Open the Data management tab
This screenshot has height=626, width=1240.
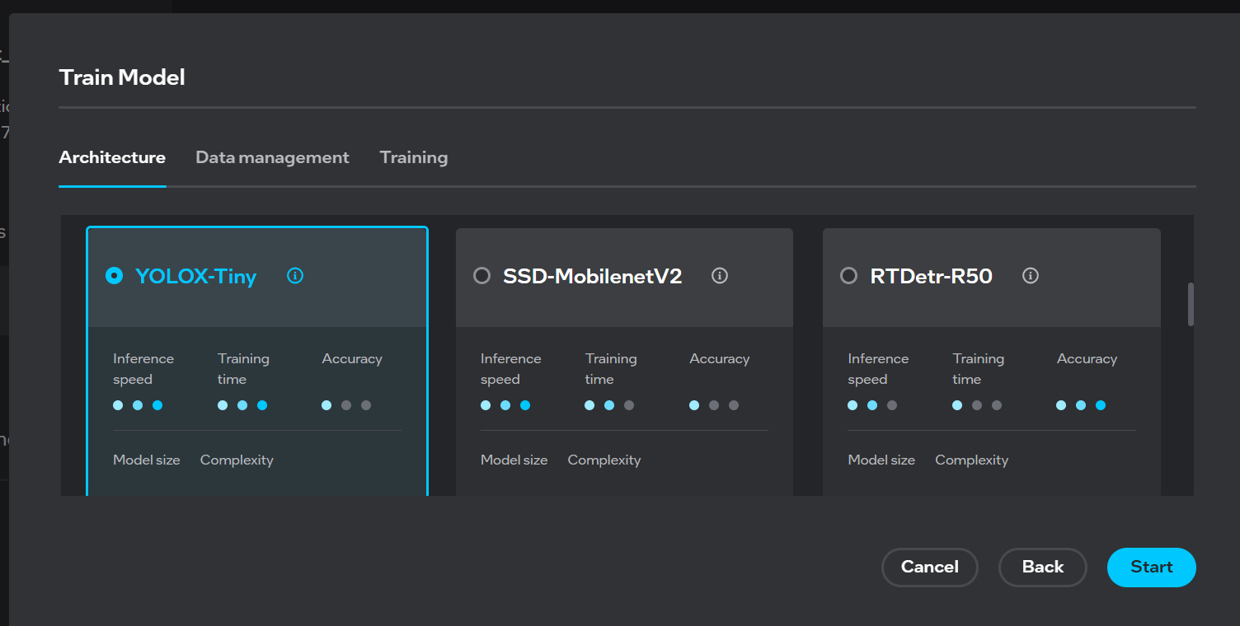[x=272, y=157]
